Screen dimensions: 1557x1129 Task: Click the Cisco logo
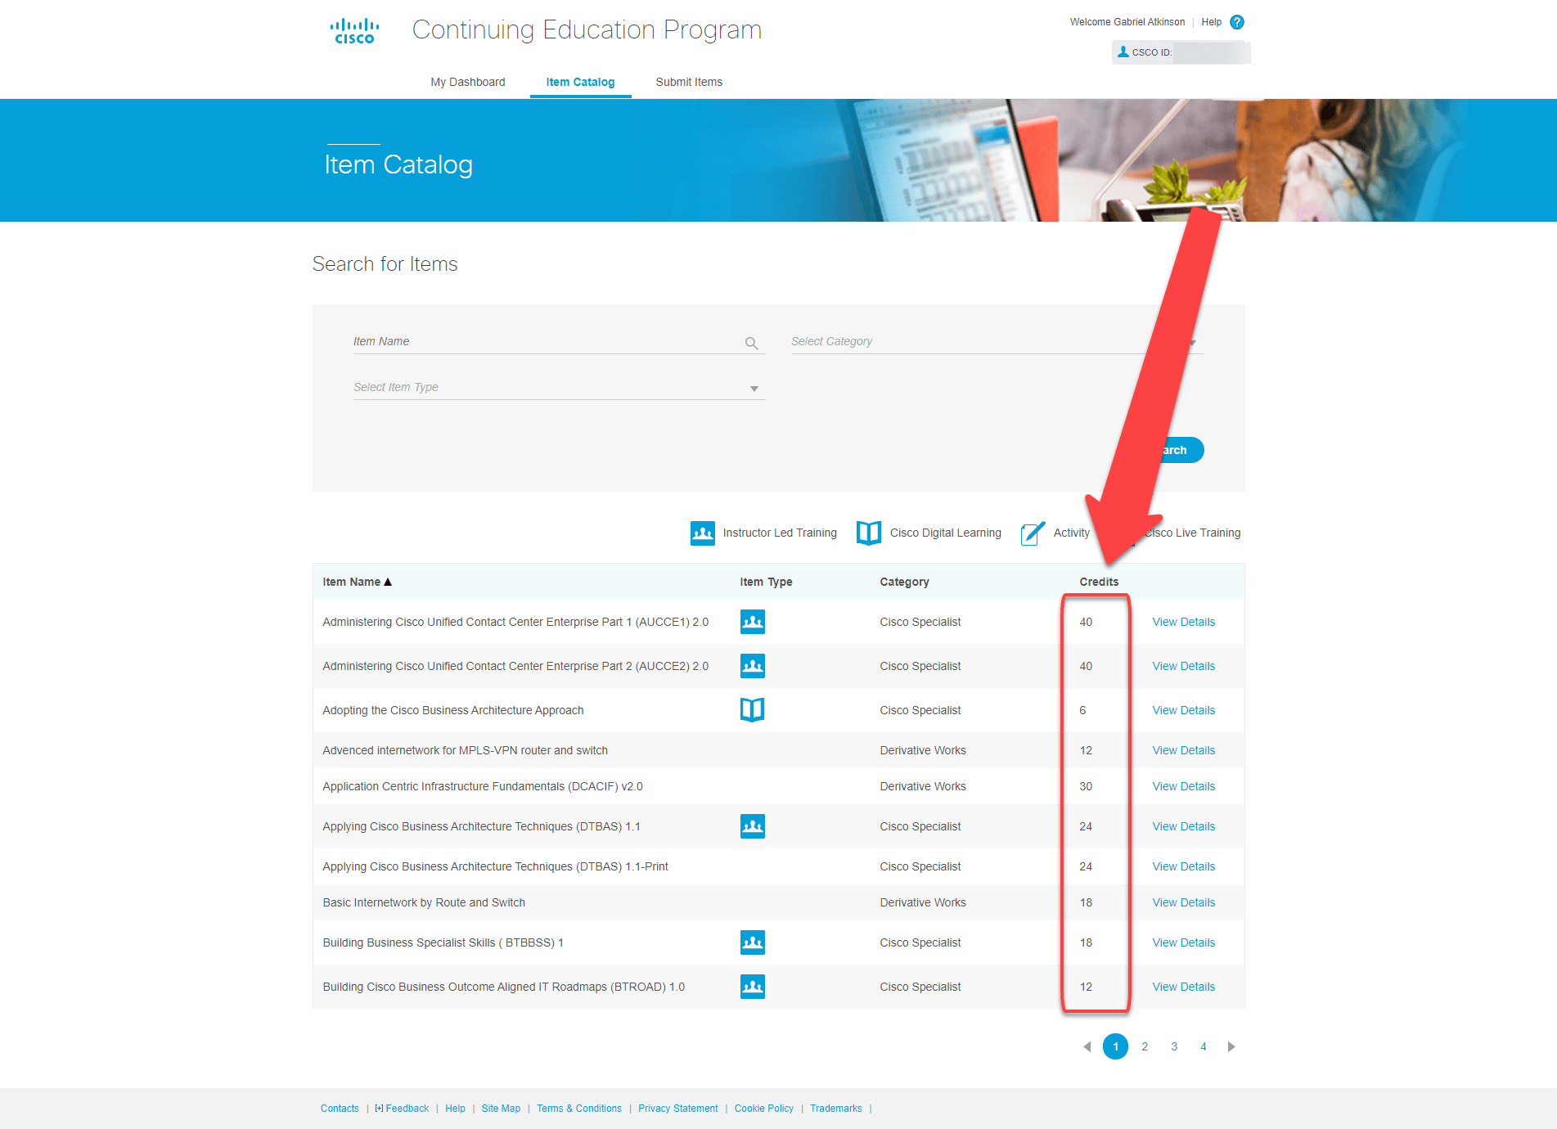pos(354,31)
